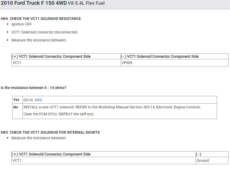Follow the GO to HK5 instruction
Screen dimensions: 230x169
[33, 100]
